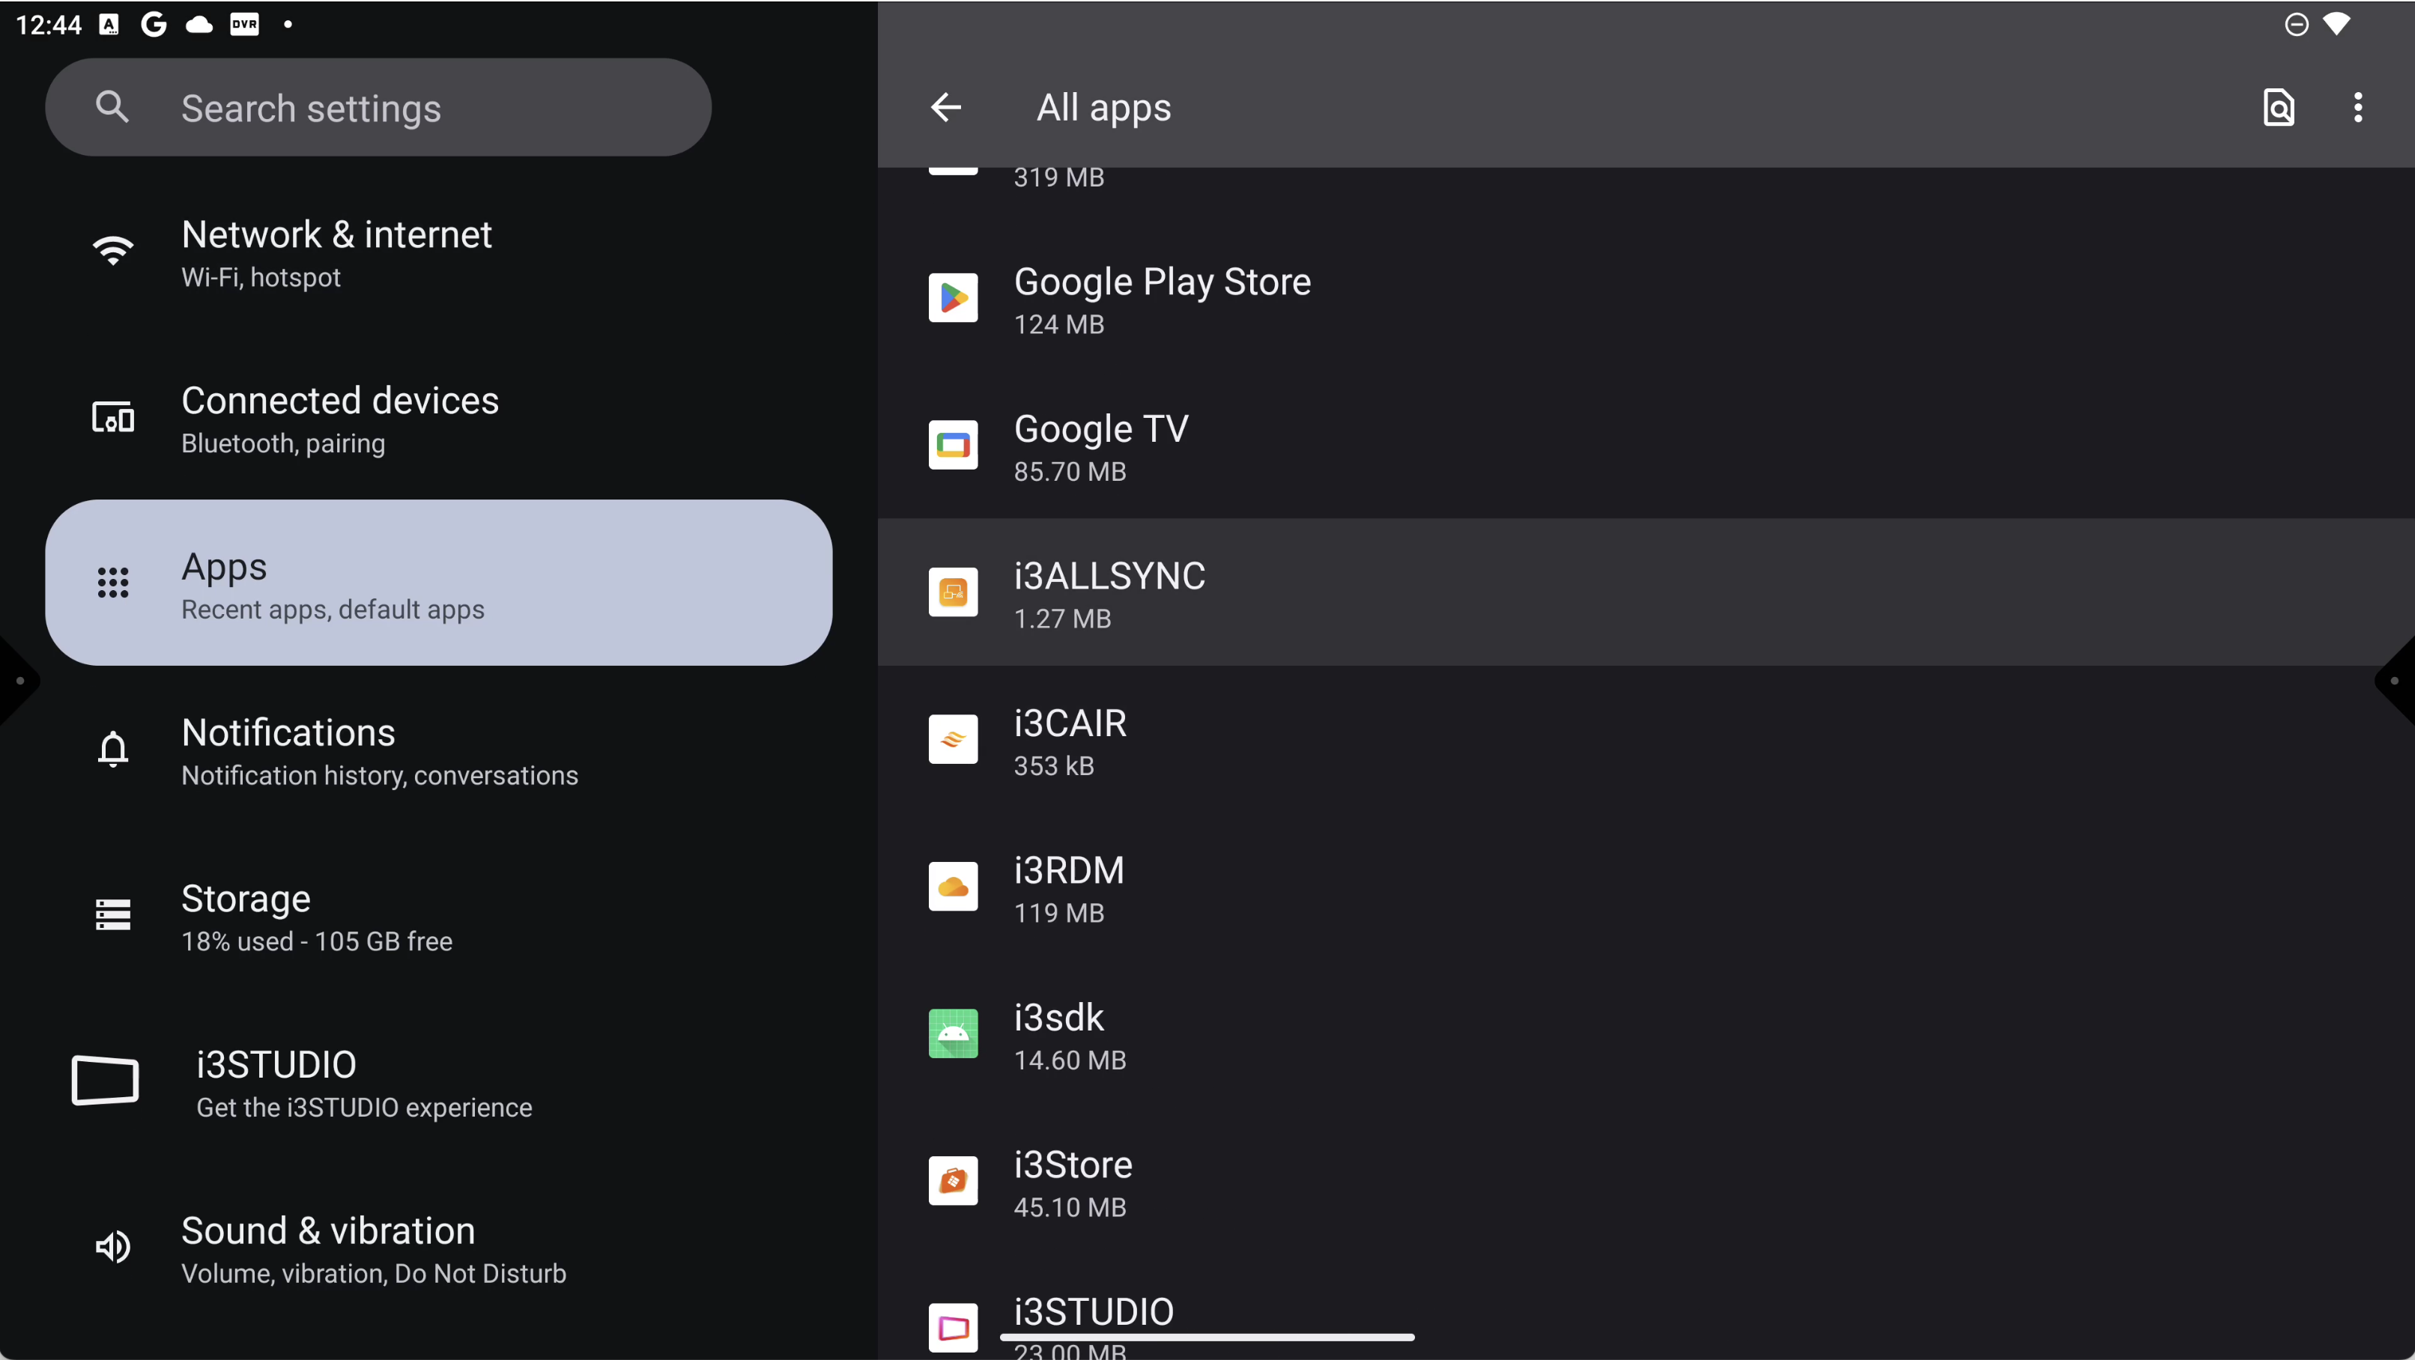This screenshot has height=1360, width=2415.
Task: Open i3ALLSYNC app info
Action: click(1110, 592)
